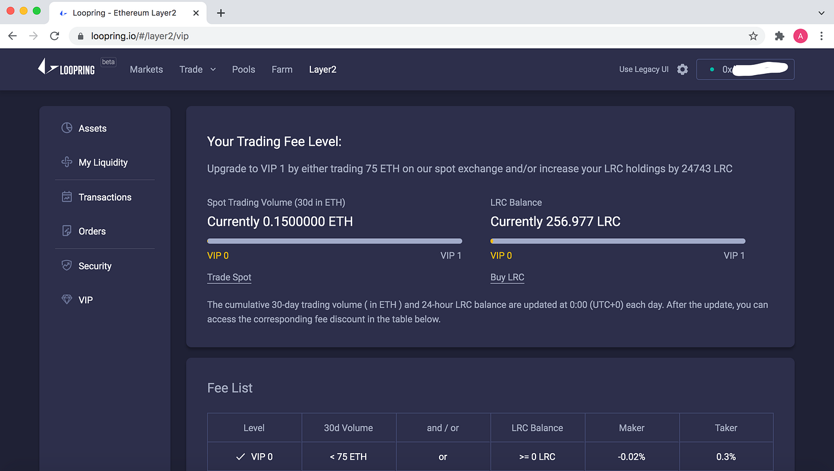Click the Buy LRC link
834x471 pixels.
(x=507, y=277)
